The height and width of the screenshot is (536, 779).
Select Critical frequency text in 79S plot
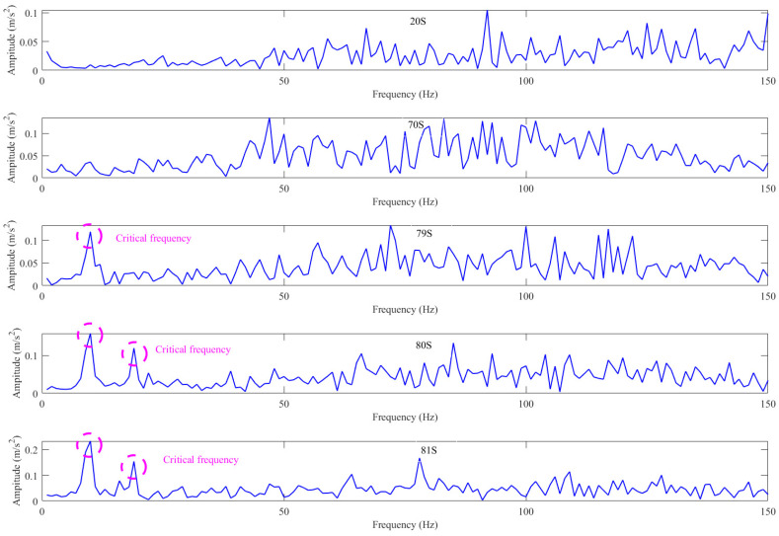tap(153, 239)
